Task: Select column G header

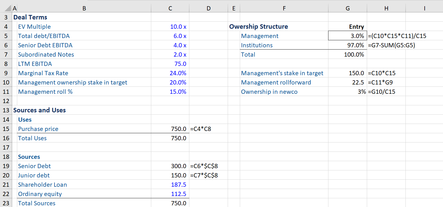Action: click(x=348, y=8)
